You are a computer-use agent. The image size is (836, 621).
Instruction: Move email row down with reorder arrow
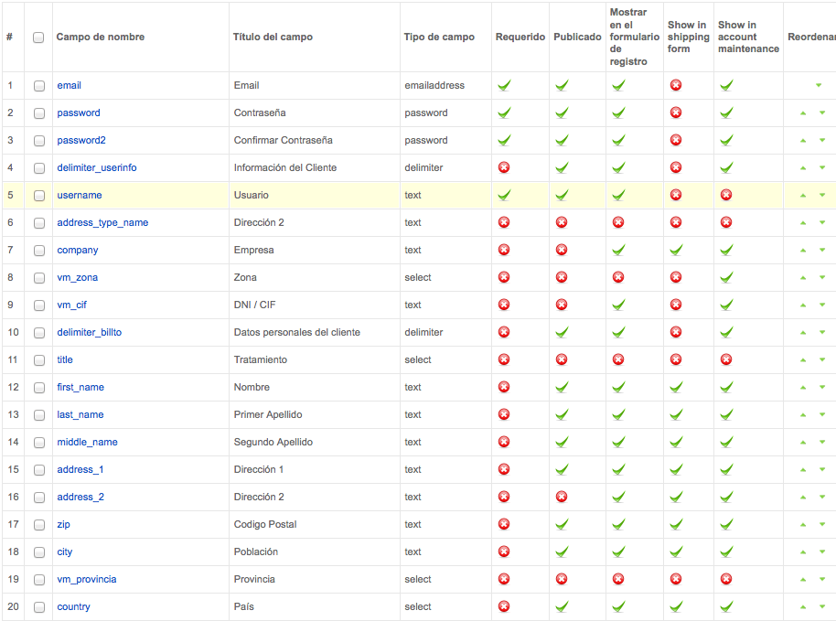pyautogui.click(x=819, y=85)
